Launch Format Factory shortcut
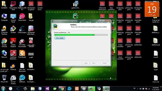The image size is (162, 91). (x=13, y=80)
